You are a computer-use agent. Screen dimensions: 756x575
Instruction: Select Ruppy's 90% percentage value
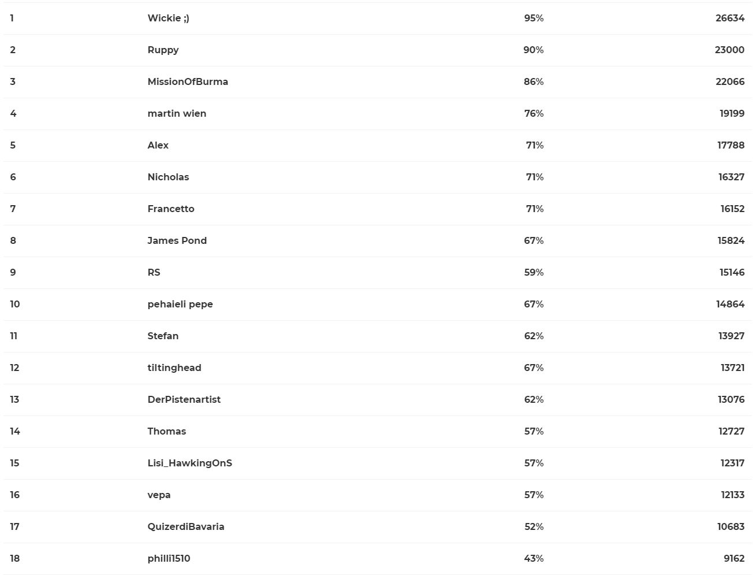[x=534, y=50]
